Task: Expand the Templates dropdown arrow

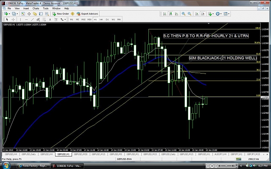Action: click(x=229, y=14)
